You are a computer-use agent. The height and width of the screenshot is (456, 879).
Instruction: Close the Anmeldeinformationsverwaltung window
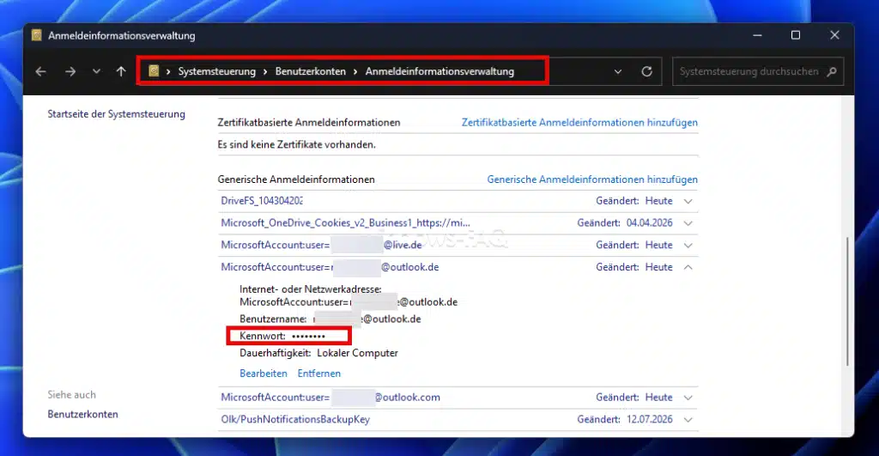[834, 35]
